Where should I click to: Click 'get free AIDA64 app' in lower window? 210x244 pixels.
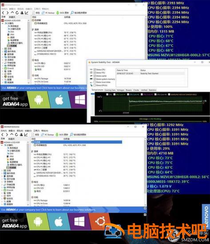[x=15, y=223]
